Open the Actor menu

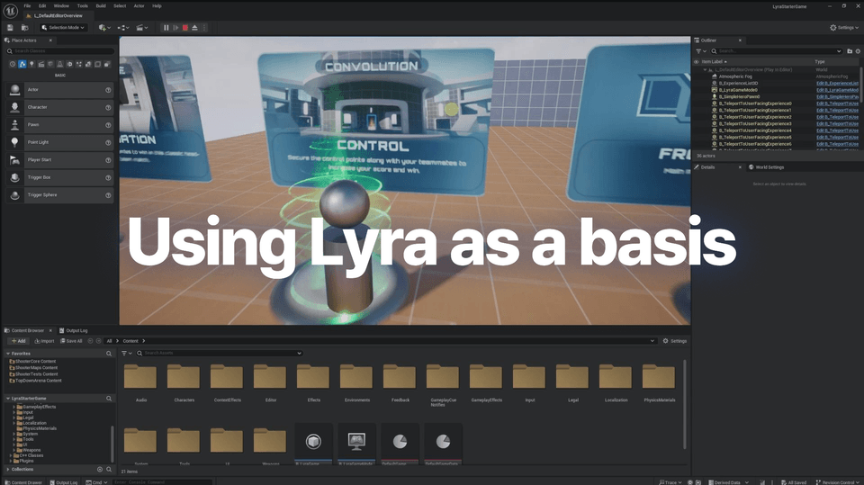139,6
